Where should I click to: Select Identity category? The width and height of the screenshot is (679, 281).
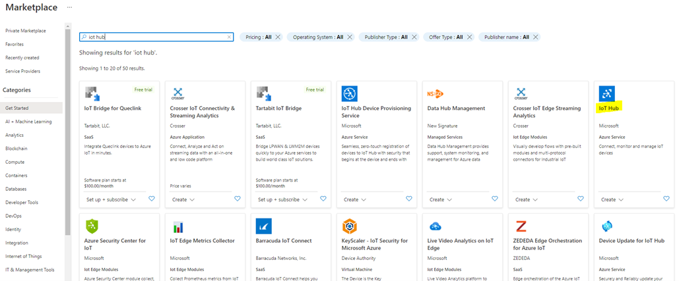(x=13, y=229)
